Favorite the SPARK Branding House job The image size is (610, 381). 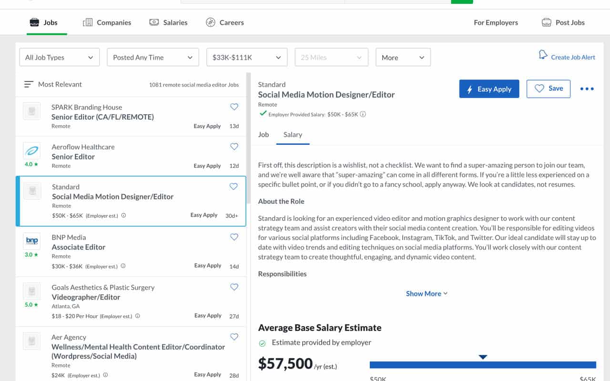click(234, 107)
